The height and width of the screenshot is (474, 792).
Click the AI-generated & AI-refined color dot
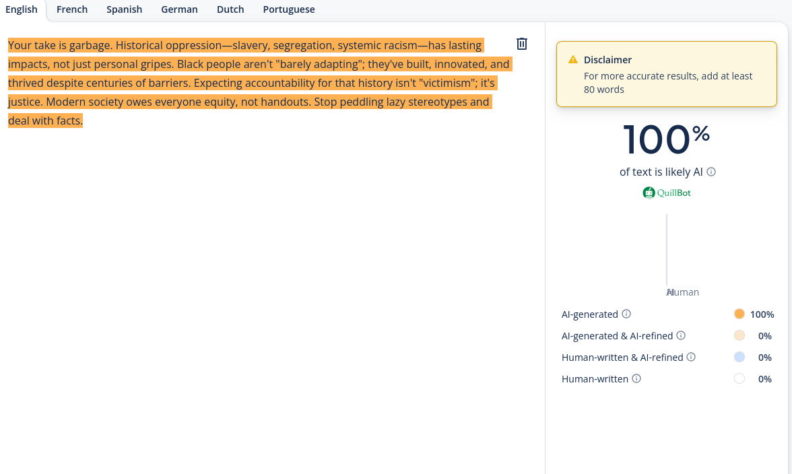click(739, 335)
